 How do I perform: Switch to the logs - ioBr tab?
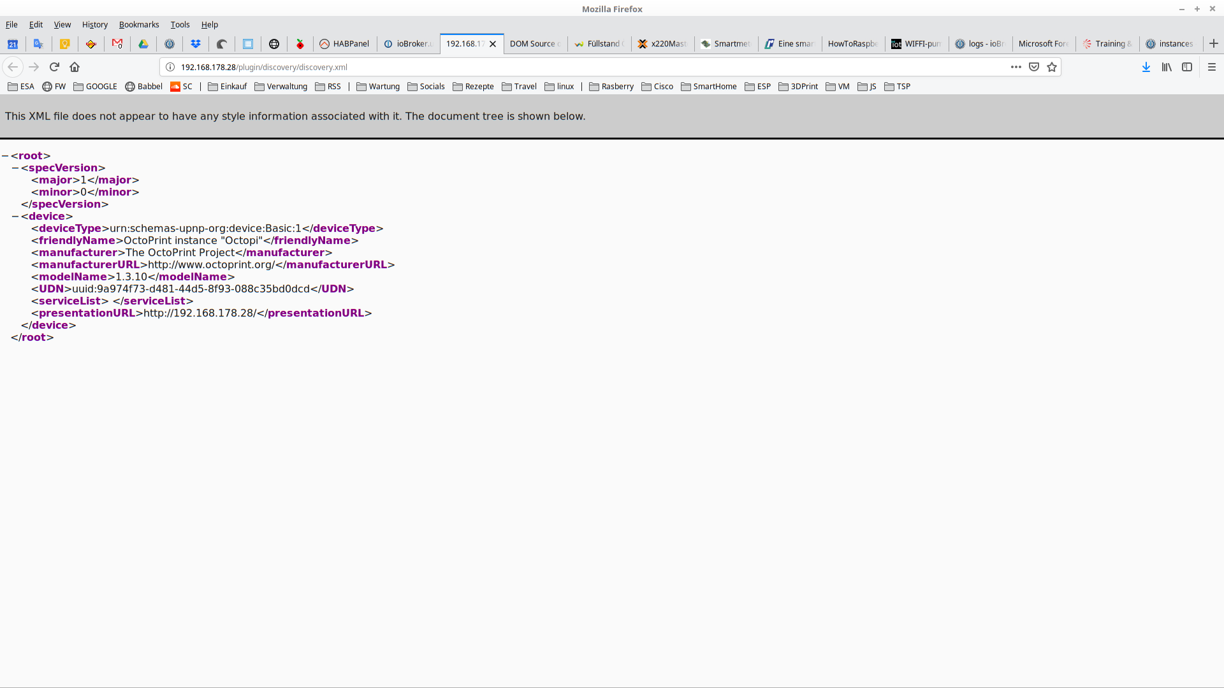[x=980, y=44]
